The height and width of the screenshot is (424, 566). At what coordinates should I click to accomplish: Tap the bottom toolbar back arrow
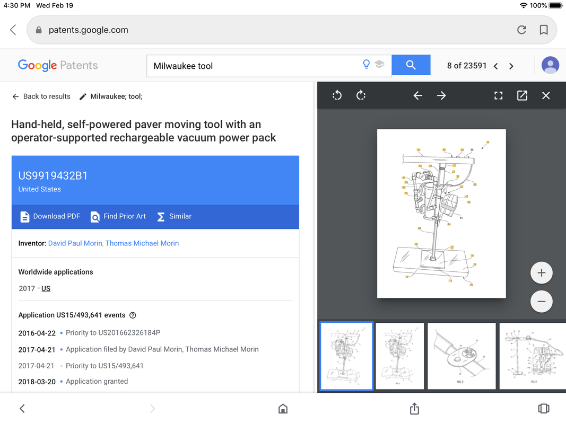pos(22,409)
